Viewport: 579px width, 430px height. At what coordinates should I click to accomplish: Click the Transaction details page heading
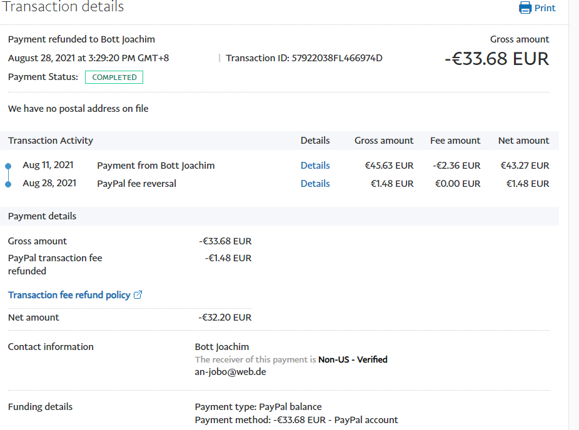(63, 7)
